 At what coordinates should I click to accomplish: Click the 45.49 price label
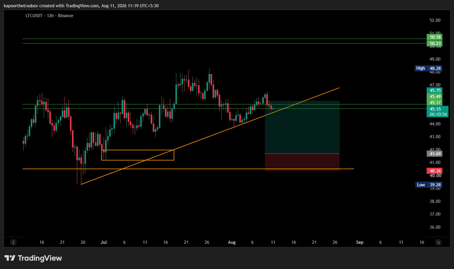pyautogui.click(x=435, y=97)
